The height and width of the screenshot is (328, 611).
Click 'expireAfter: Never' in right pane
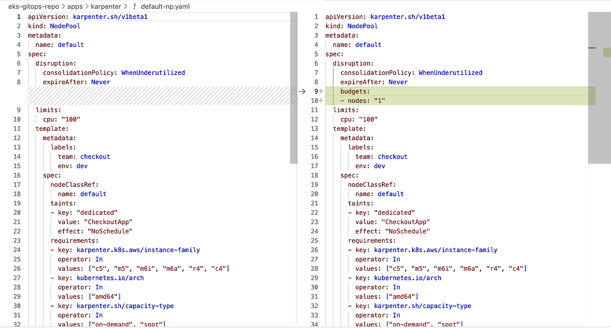[374, 82]
